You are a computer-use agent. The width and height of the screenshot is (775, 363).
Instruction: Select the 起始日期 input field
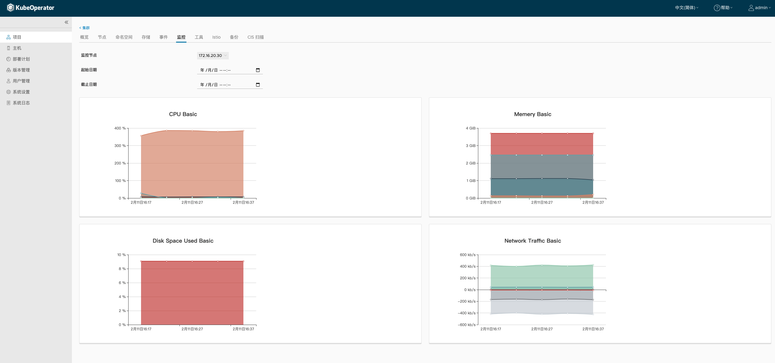[x=229, y=70]
